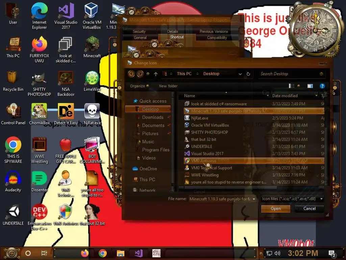Click the Audacity desktop icon
Image resolution: width=346 pixels, height=260 pixels.
[13, 181]
